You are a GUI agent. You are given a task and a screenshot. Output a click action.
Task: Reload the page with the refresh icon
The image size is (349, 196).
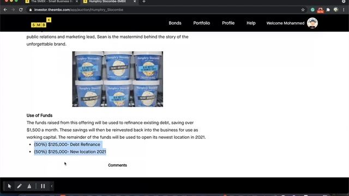pyautogui.click(x=21, y=10)
